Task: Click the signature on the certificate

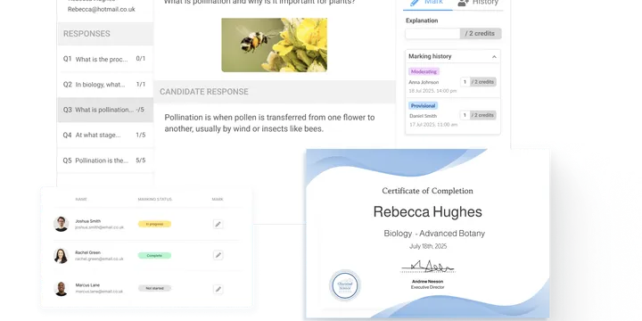Action: (427, 267)
